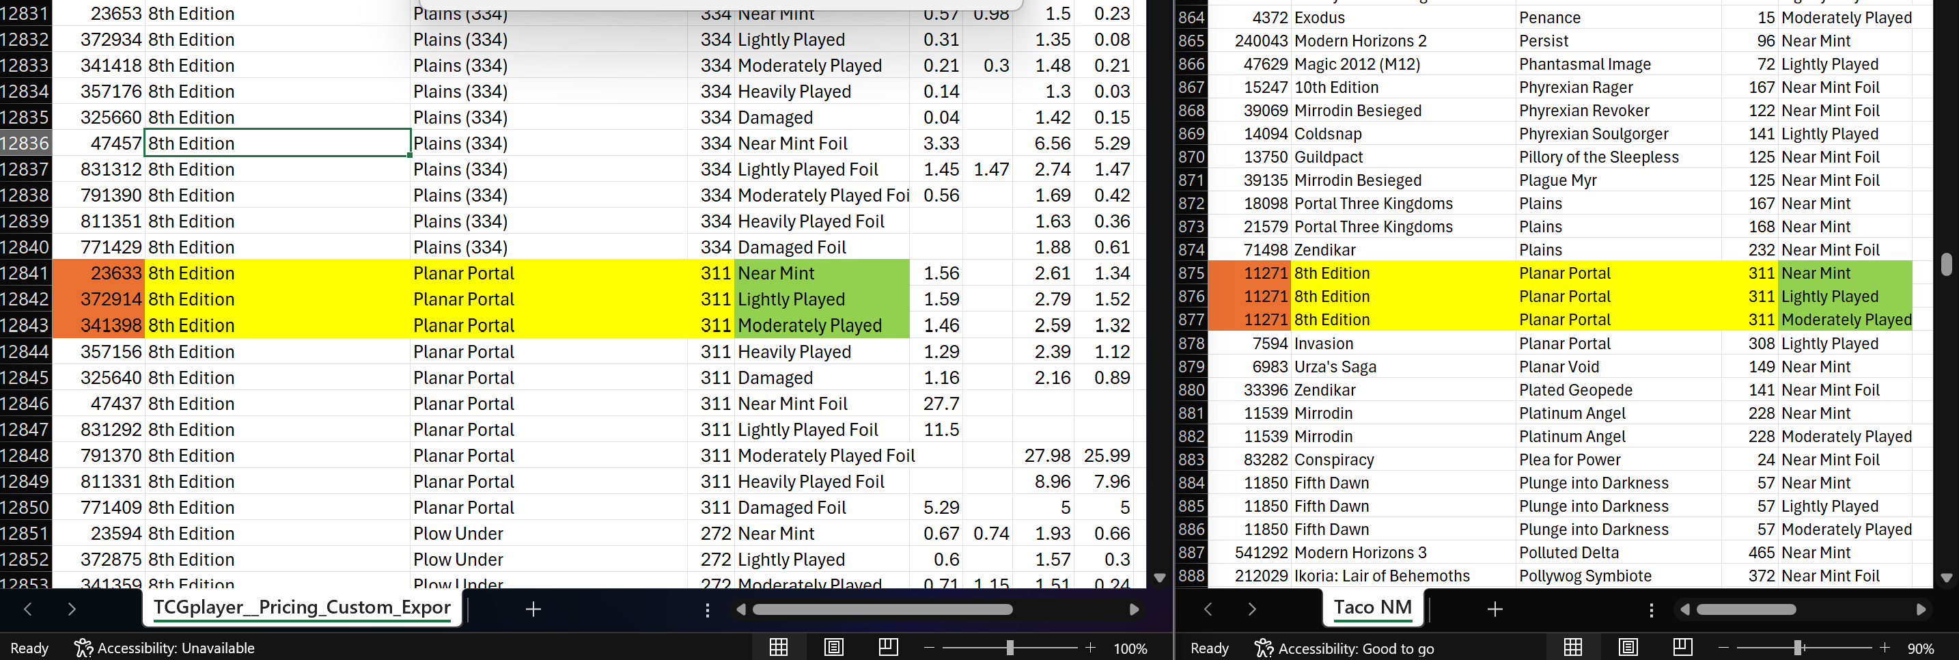
Task: Go to previous sheet in right window
Action: (1208, 609)
